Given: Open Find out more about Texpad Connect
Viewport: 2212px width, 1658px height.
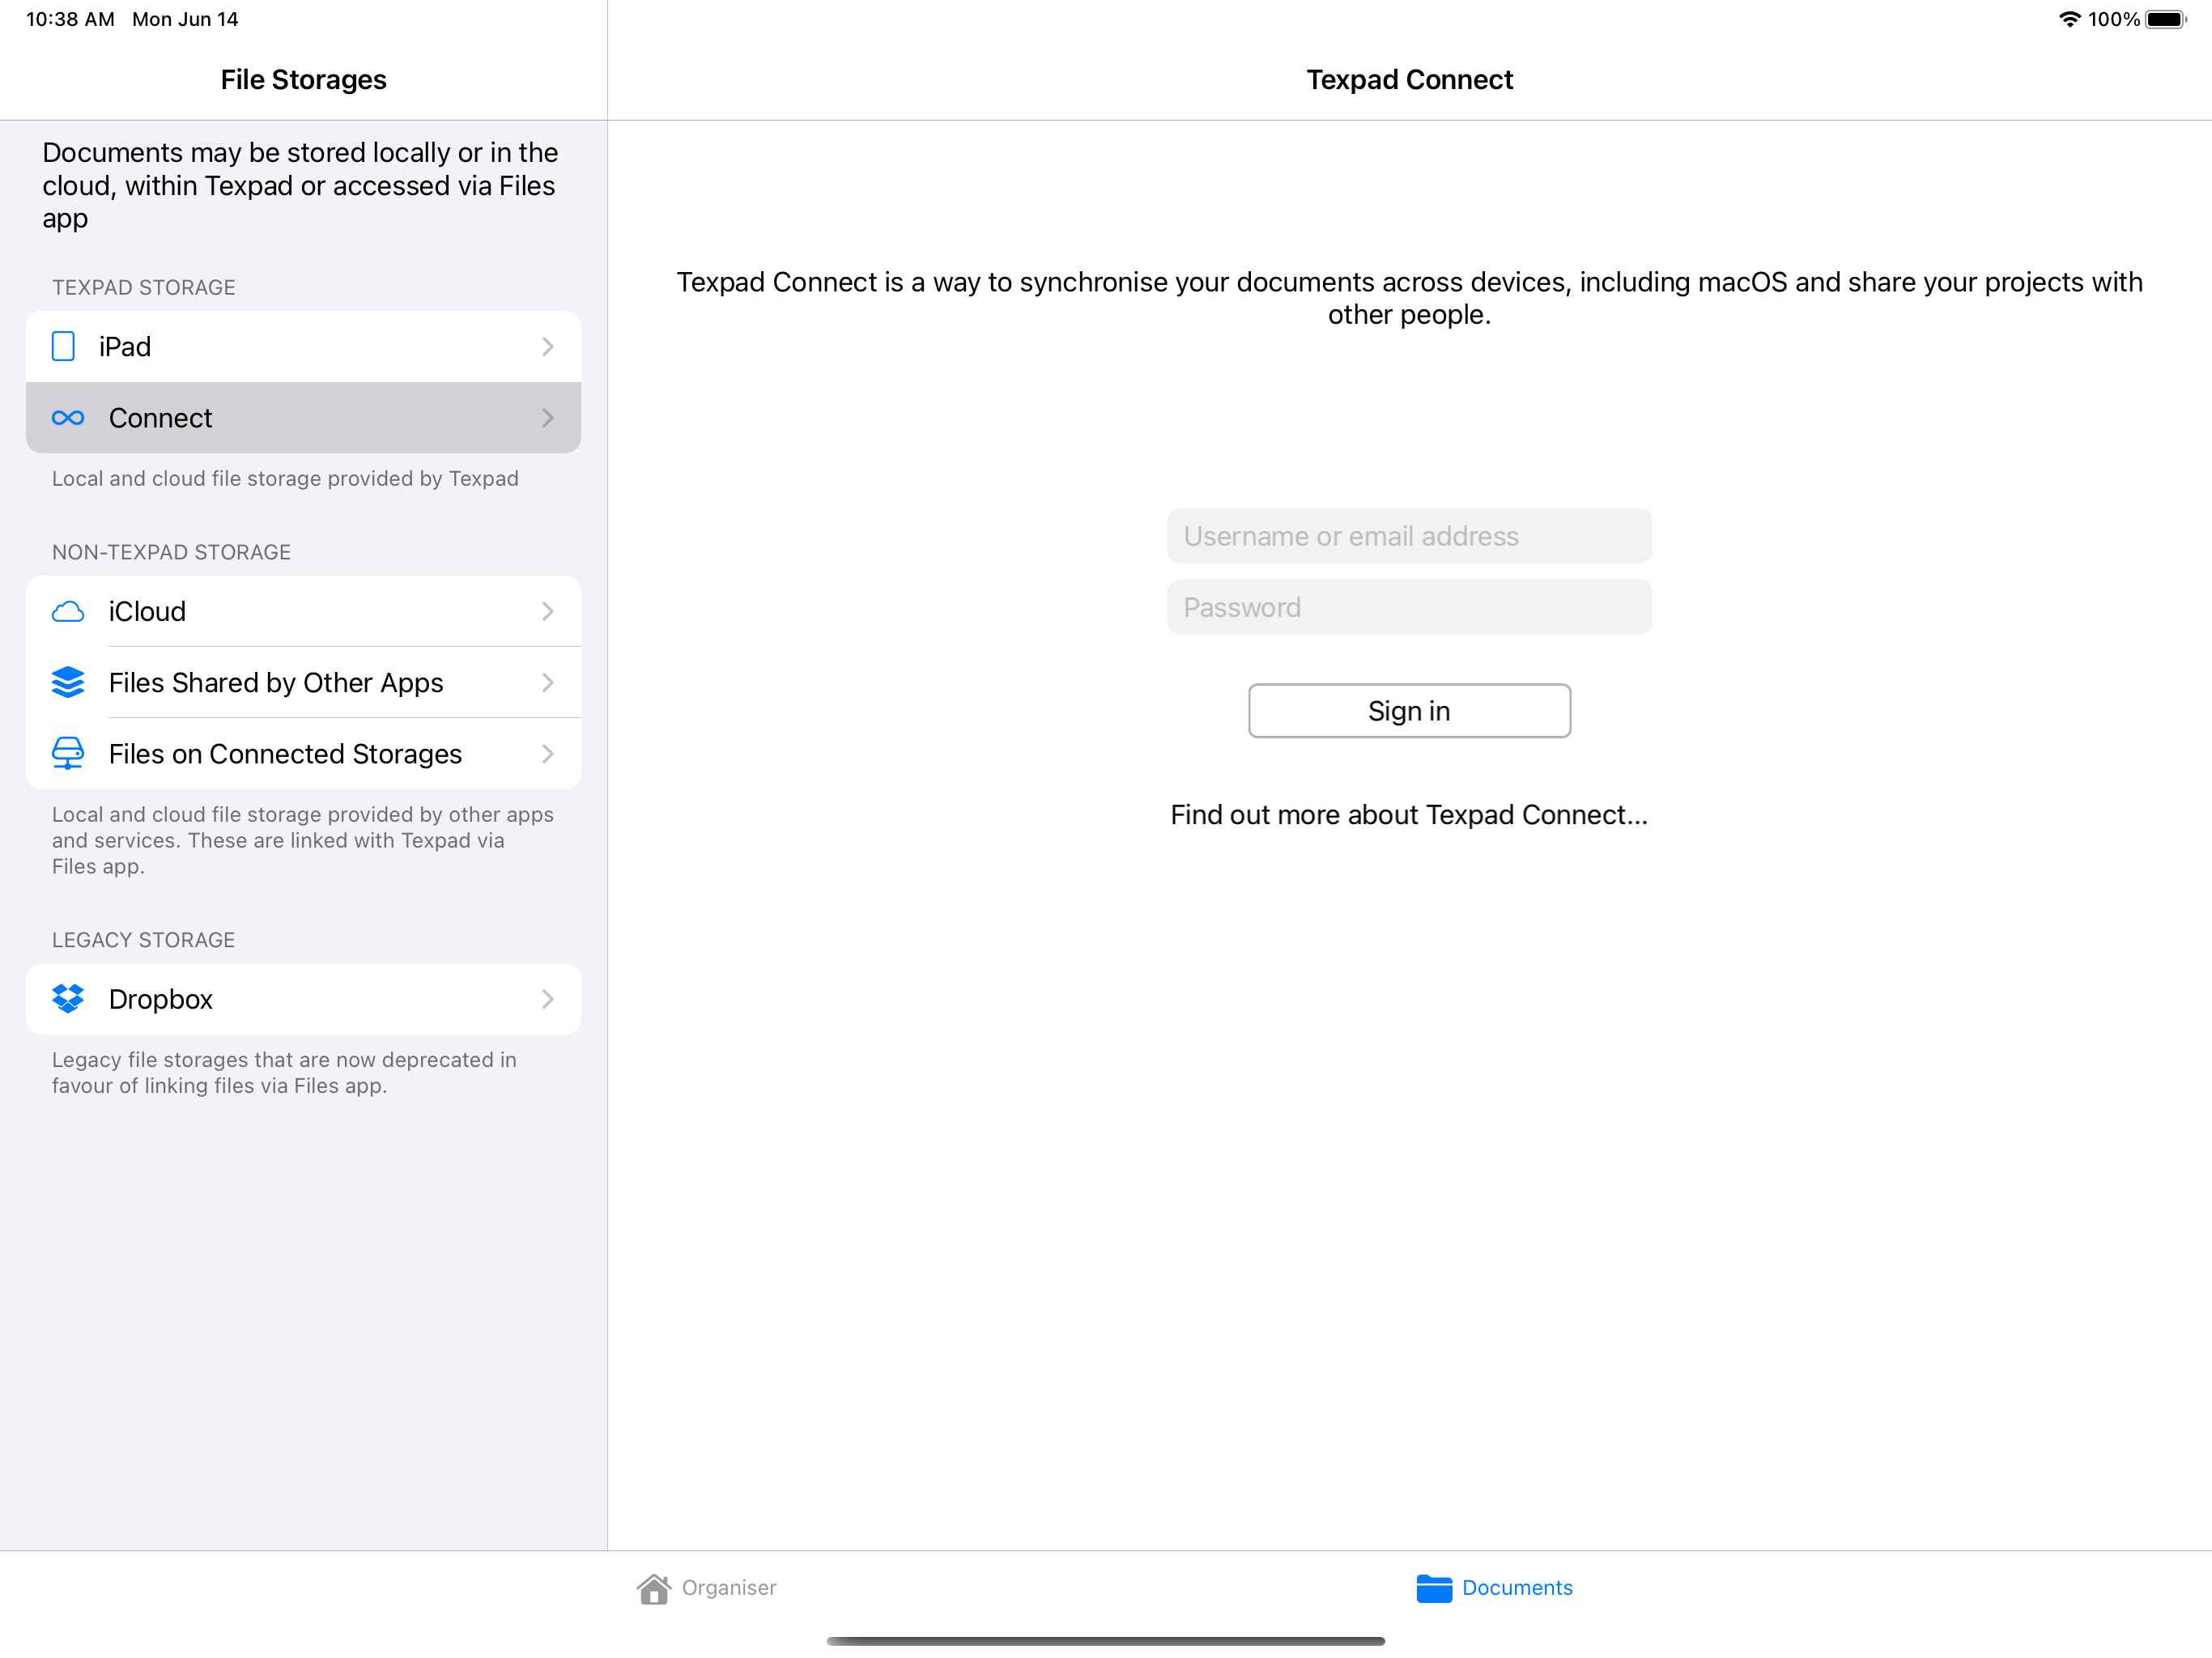Looking at the screenshot, I should [1409, 815].
